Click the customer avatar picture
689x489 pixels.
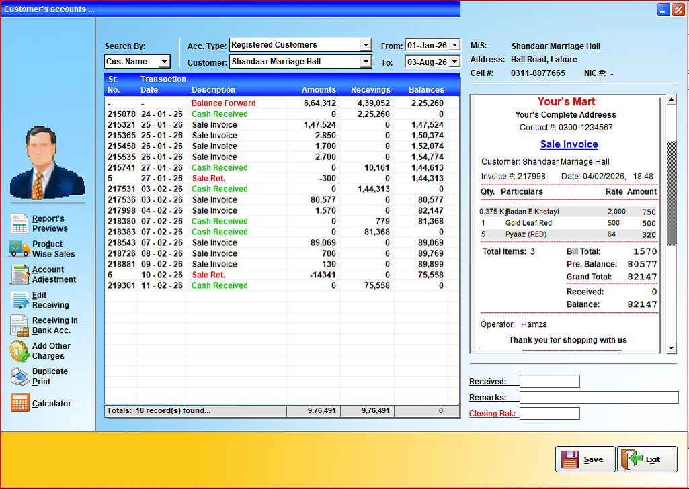click(48, 163)
